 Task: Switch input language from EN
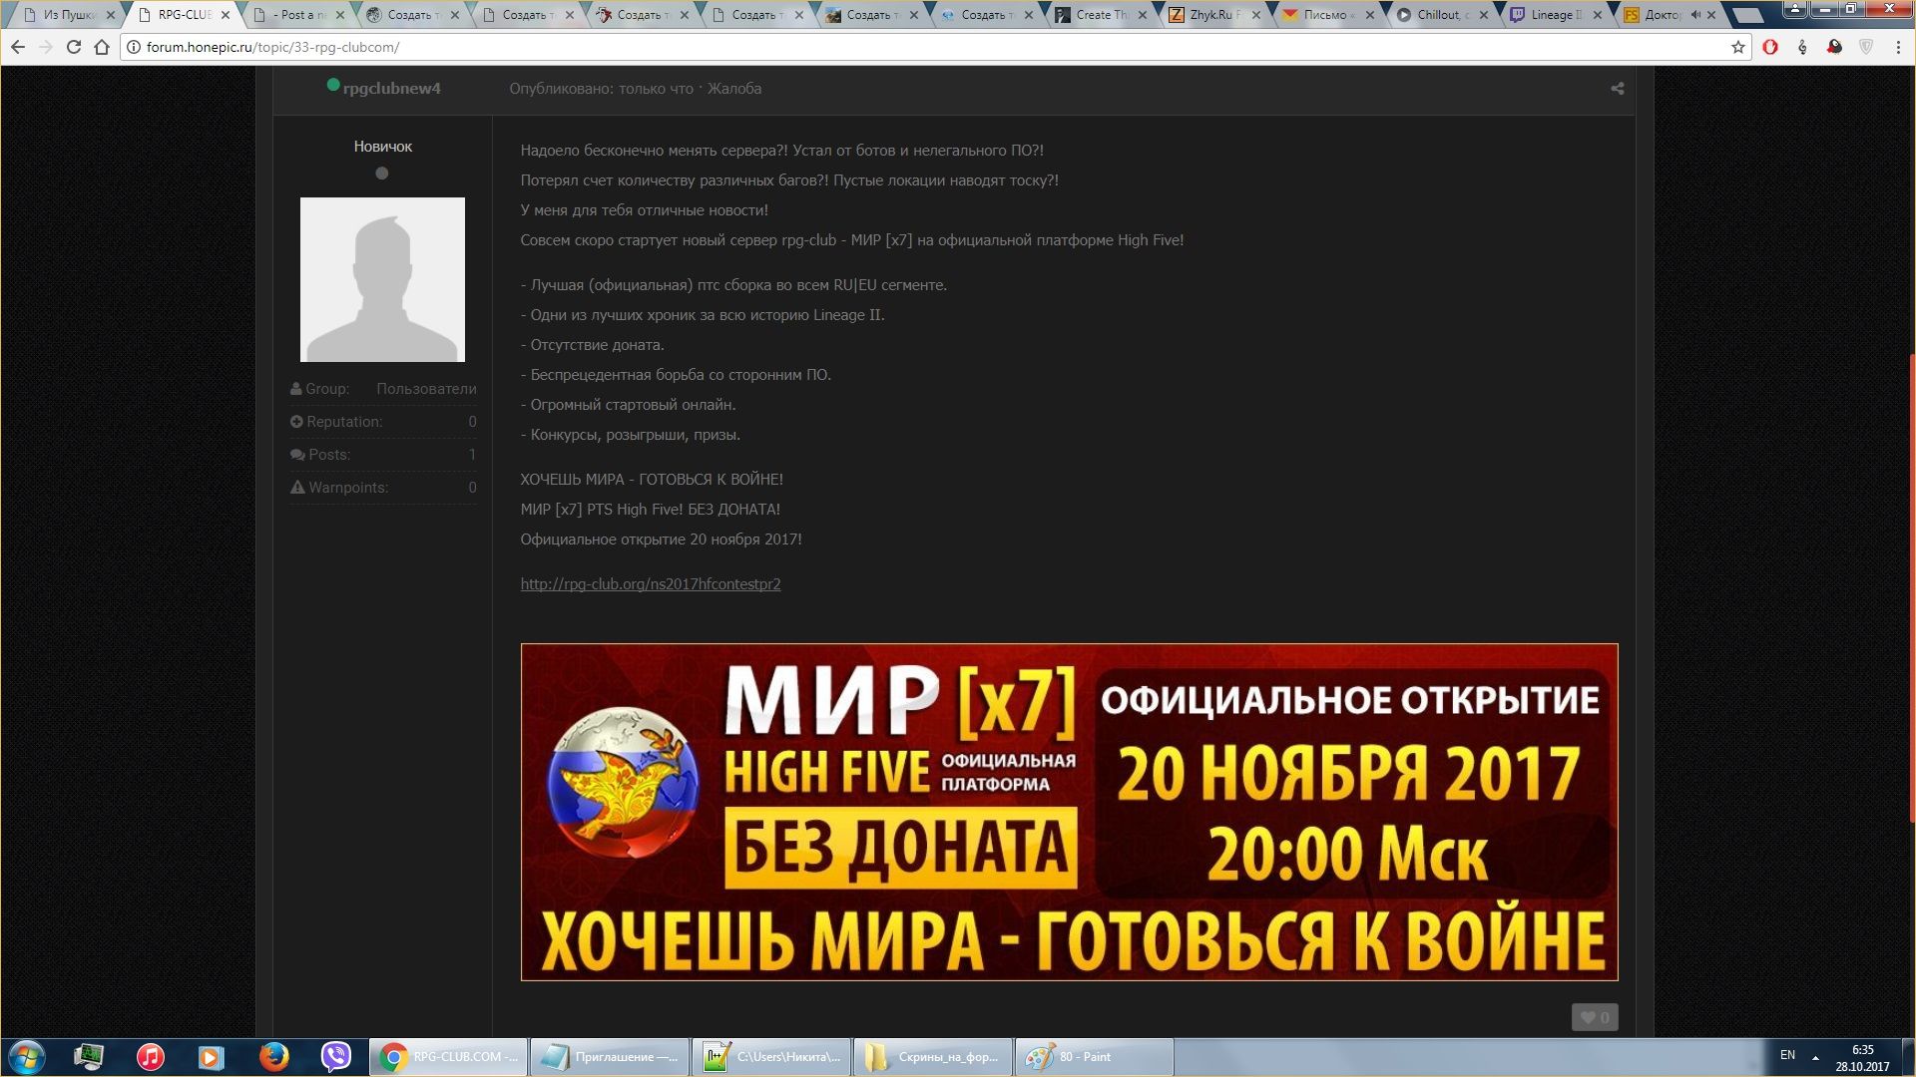1787,1055
